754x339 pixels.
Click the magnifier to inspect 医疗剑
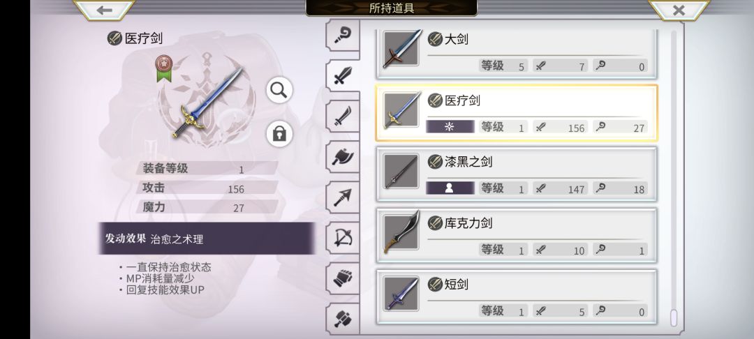279,90
